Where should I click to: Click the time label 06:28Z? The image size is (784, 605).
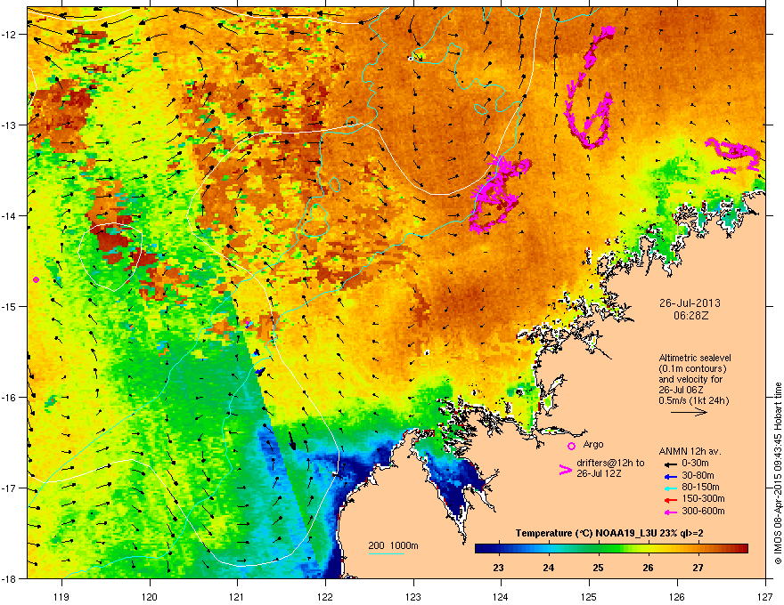(x=690, y=316)
